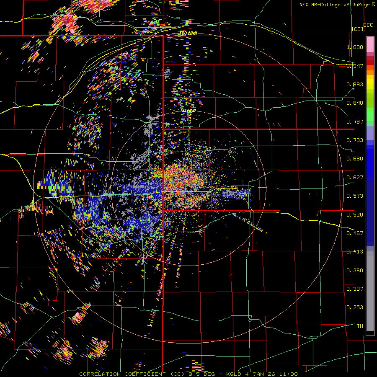Click the 1.000 scale value
The width and height of the screenshot is (377, 377).
click(355, 47)
